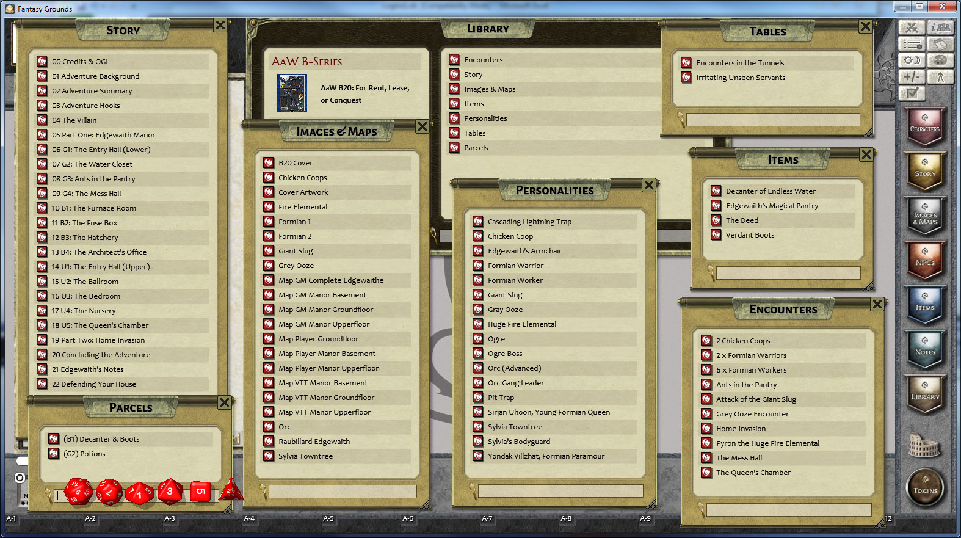Click the Encounters window search field
The height and width of the screenshot is (538, 961).
788,509
